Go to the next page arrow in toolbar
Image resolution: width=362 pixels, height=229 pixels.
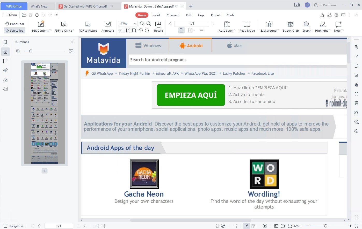pos(213,24)
